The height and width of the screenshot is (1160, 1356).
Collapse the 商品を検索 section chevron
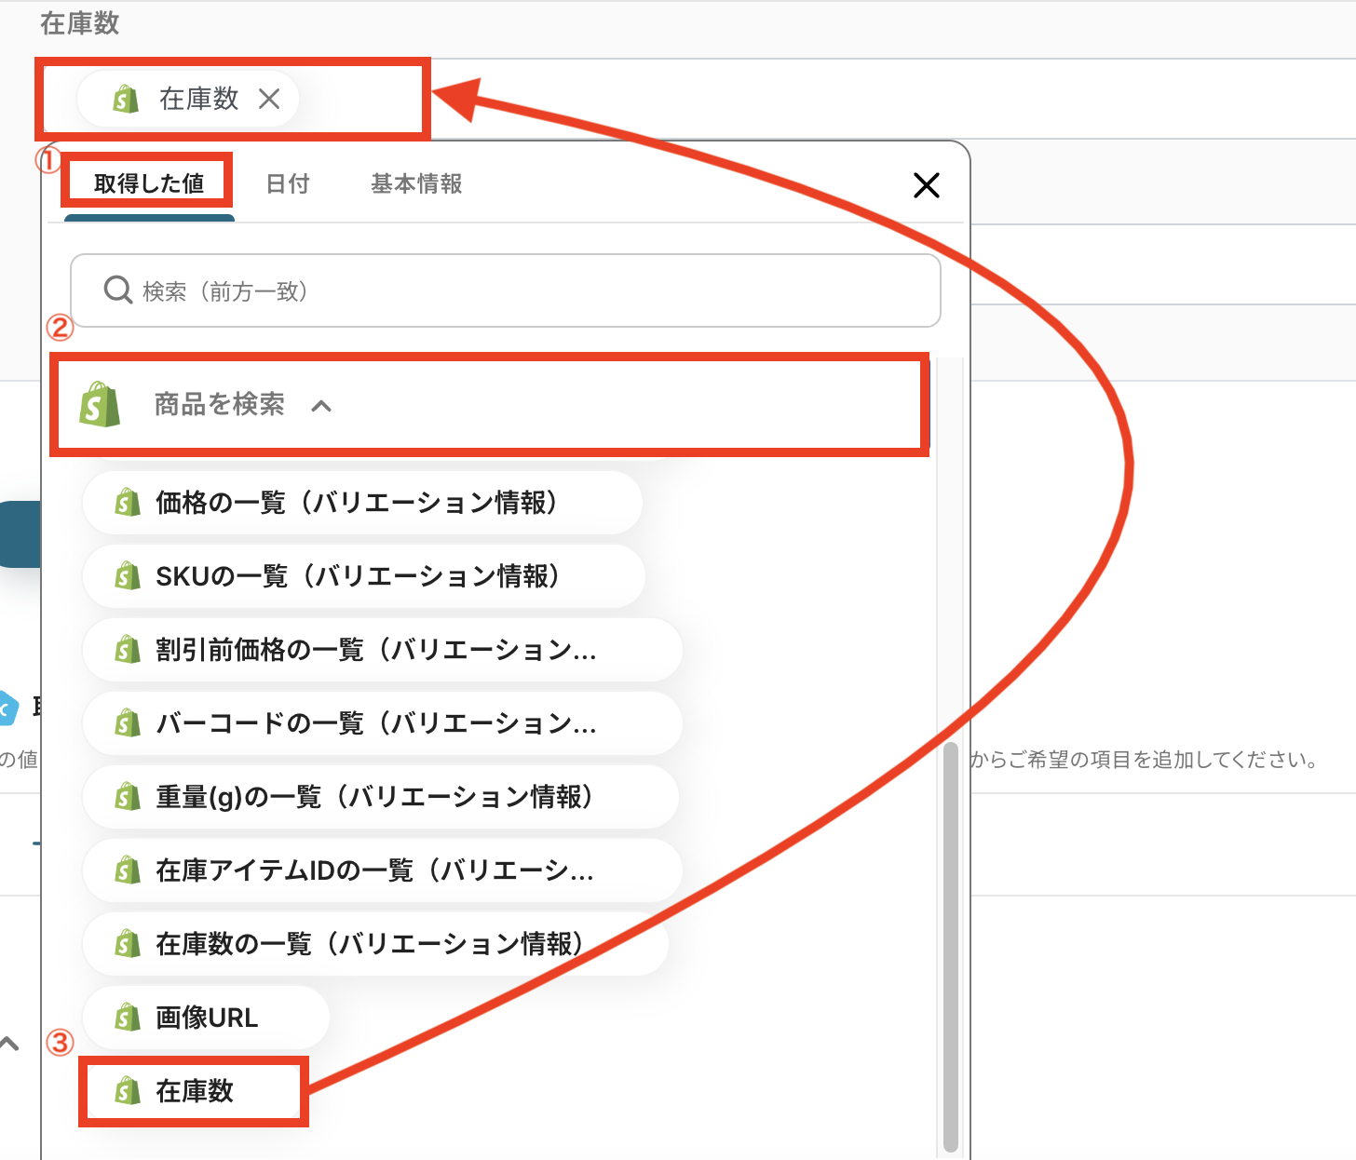coord(321,406)
